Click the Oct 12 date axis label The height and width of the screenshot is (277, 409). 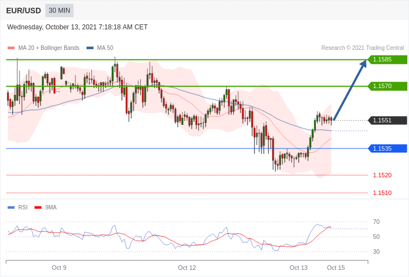[x=187, y=268]
